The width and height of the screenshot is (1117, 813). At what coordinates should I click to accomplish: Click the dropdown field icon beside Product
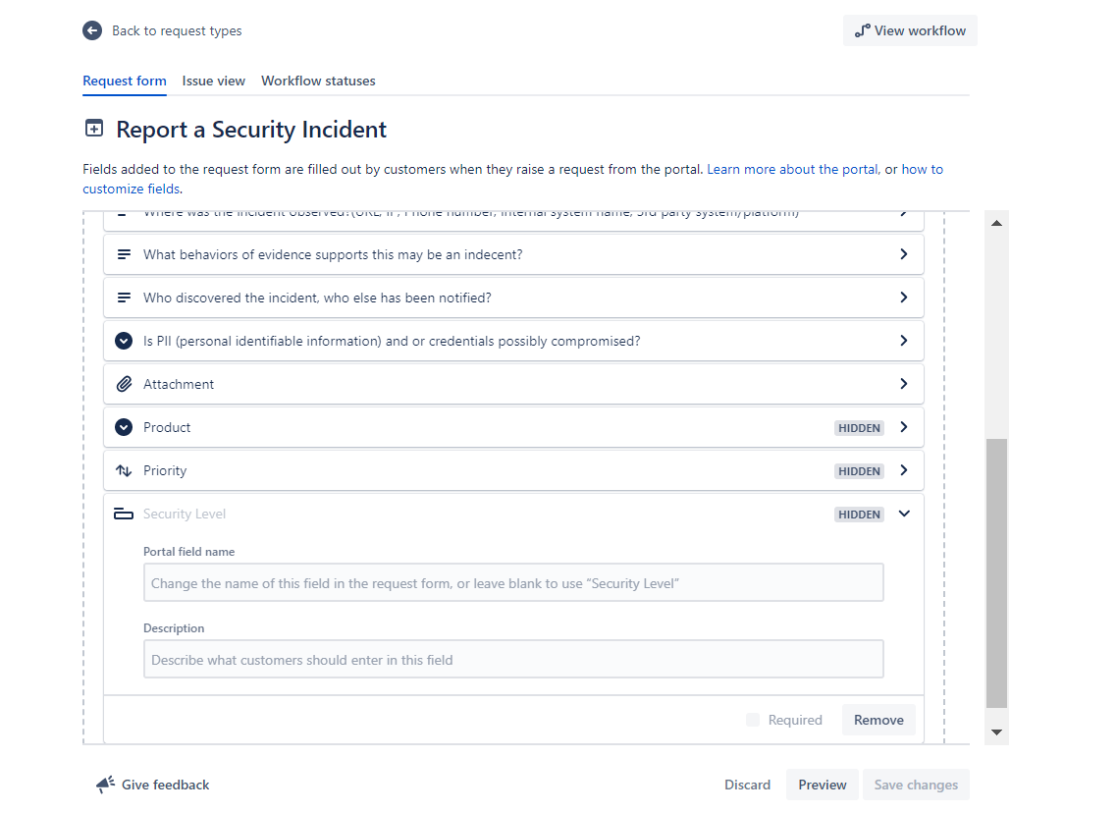pos(124,427)
